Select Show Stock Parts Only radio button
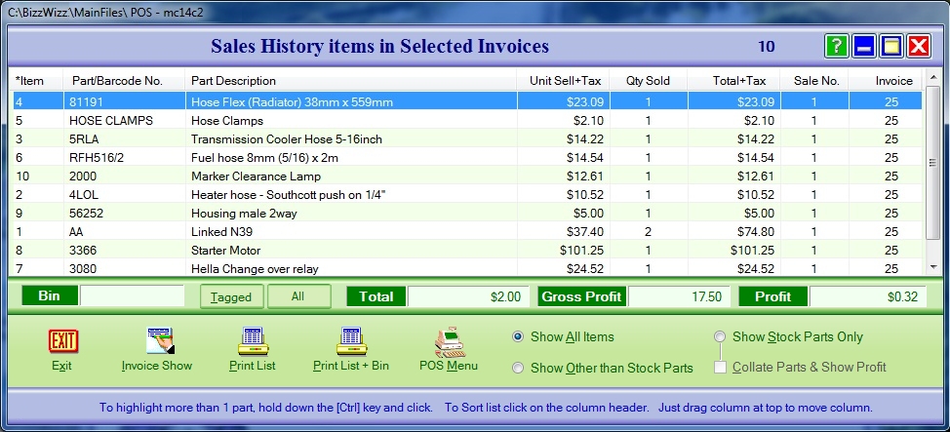950x432 pixels. (719, 336)
